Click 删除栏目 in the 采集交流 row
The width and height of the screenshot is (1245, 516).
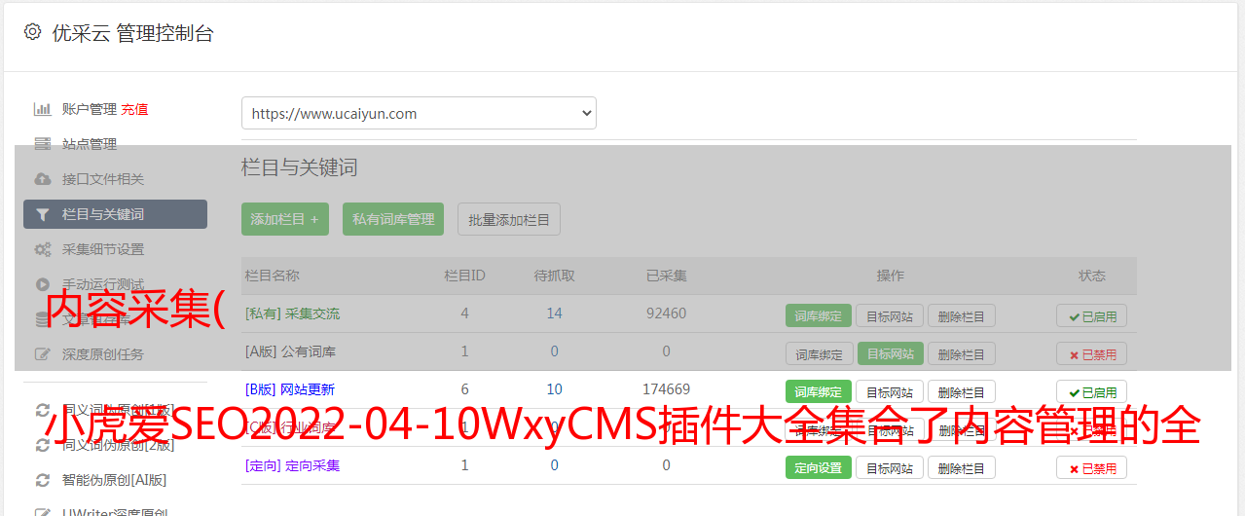coord(962,315)
